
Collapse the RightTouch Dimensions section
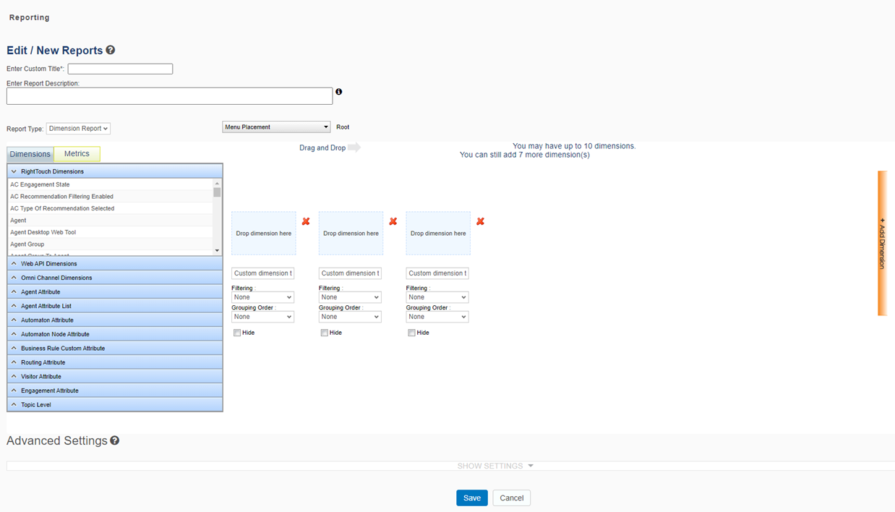coord(14,171)
